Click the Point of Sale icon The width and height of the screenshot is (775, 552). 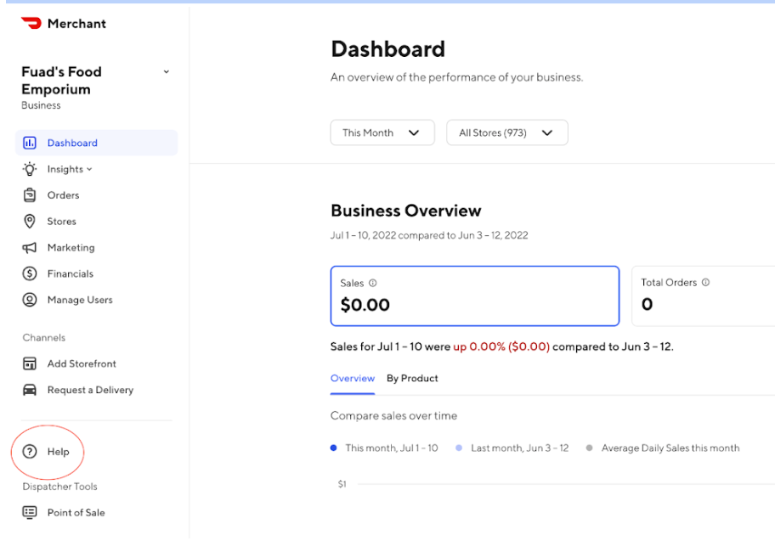coord(30,513)
